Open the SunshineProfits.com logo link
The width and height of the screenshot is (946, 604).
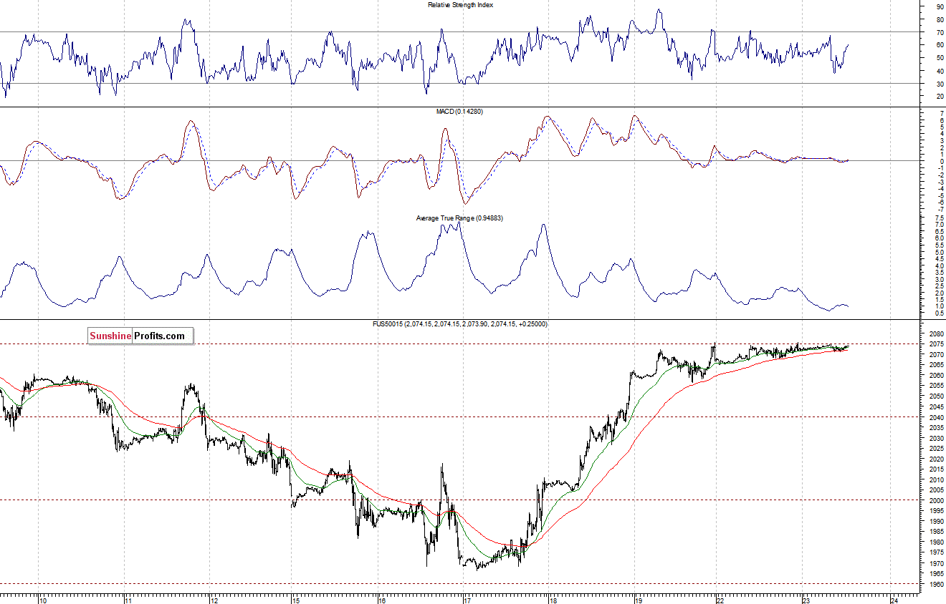coord(140,336)
